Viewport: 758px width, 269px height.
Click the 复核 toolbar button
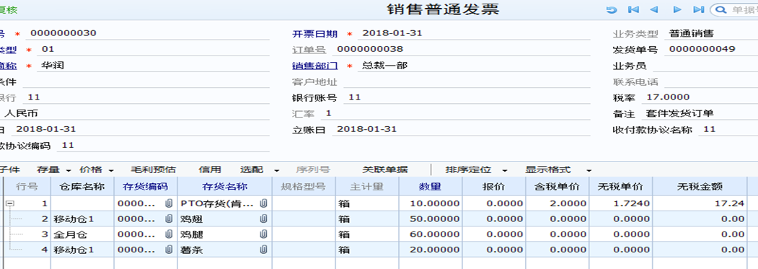pyautogui.click(x=9, y=9)
